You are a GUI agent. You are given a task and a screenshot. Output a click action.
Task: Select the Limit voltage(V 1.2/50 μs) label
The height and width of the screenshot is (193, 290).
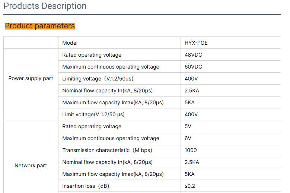(x=93, y=114)
